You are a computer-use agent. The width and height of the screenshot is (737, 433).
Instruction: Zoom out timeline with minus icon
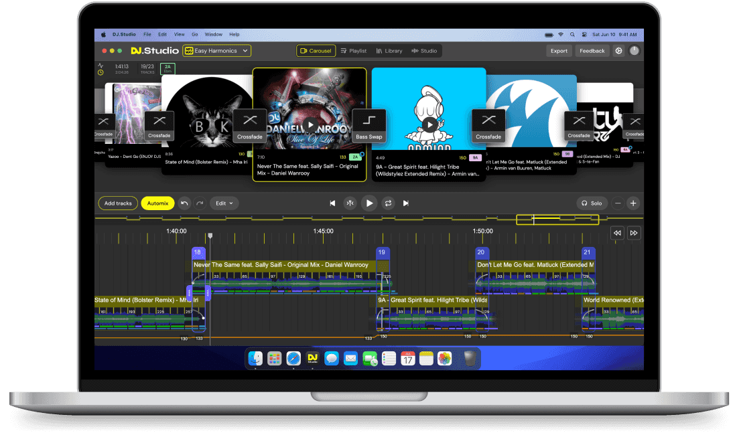click(618, 203)
